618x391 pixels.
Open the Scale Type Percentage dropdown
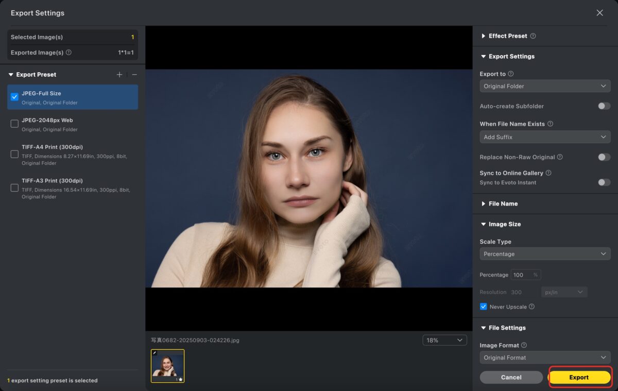click(x=545, y=254)
